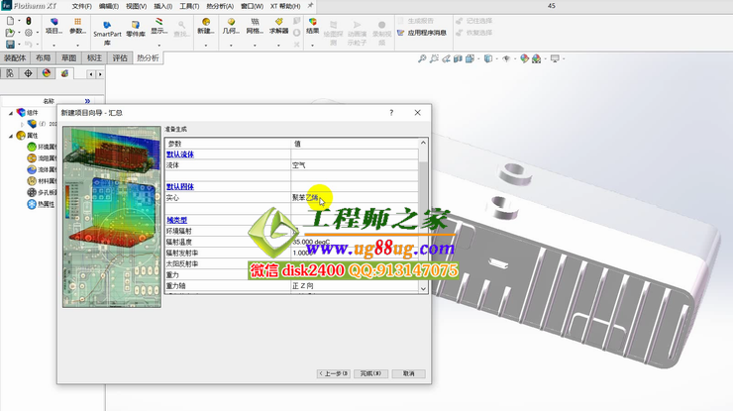Click the scroll down arrow in summary list

point(423,288)
